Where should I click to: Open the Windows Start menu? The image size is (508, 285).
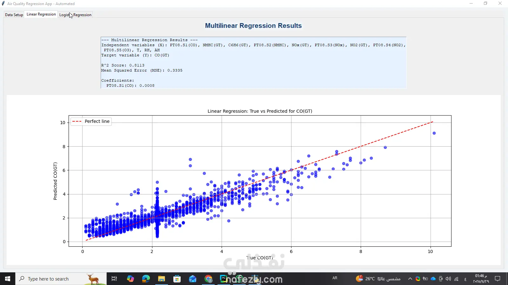click(x=8, y=279)
